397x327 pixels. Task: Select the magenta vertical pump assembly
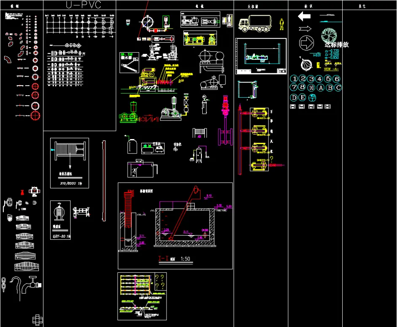225,121
